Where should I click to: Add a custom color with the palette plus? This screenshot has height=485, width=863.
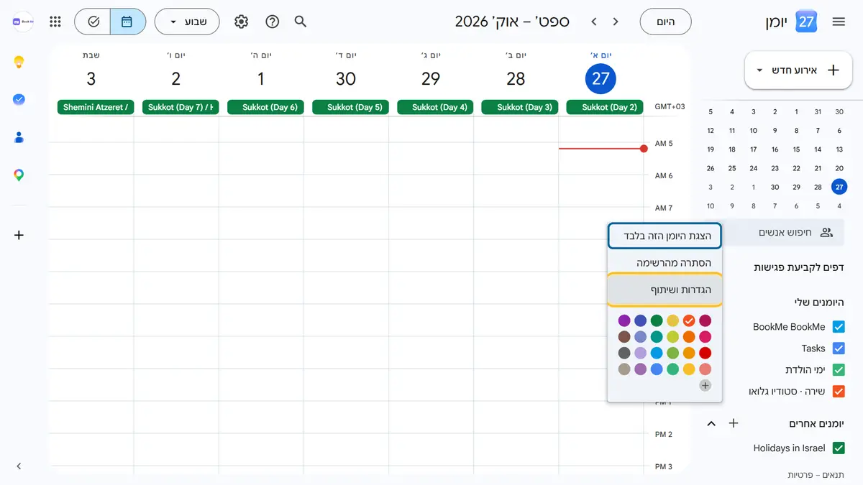click(x=706, y=386)
